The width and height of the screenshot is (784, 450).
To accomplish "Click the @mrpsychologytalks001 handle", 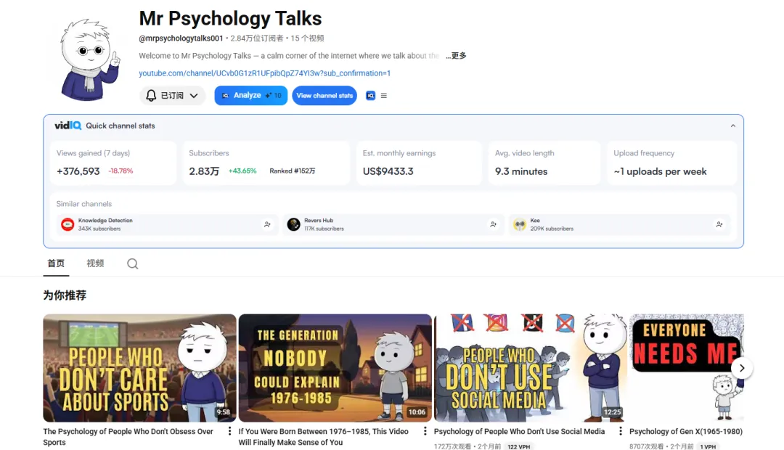I will [181, 38].
